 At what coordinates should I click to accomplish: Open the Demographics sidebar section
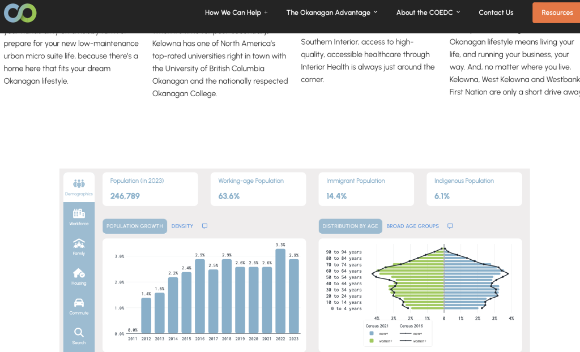click(79, 187)
